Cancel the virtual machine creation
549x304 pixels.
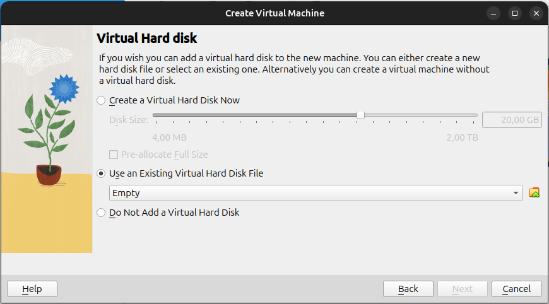[516, 289]
